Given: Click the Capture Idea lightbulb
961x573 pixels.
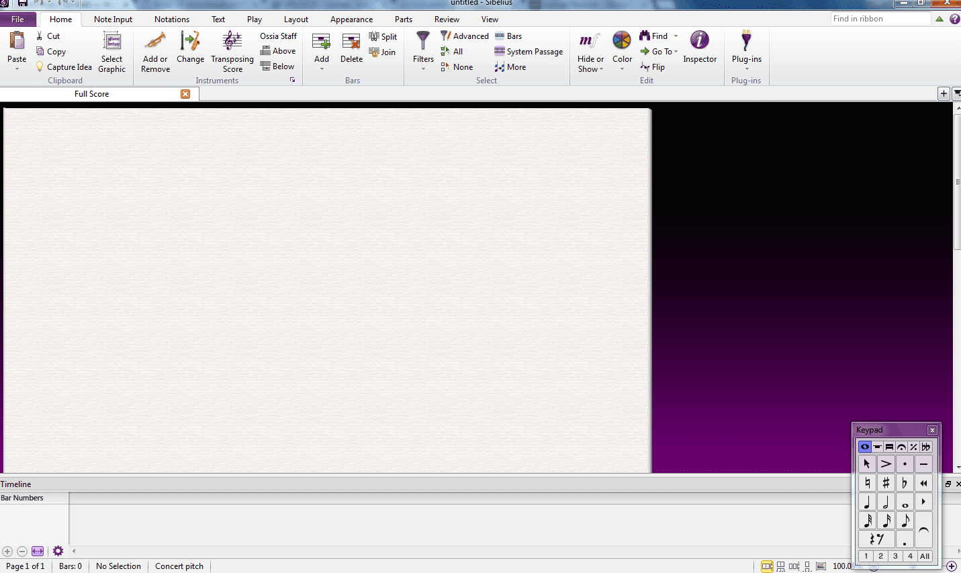Looking at the screenshot, I should pos(40,67).
